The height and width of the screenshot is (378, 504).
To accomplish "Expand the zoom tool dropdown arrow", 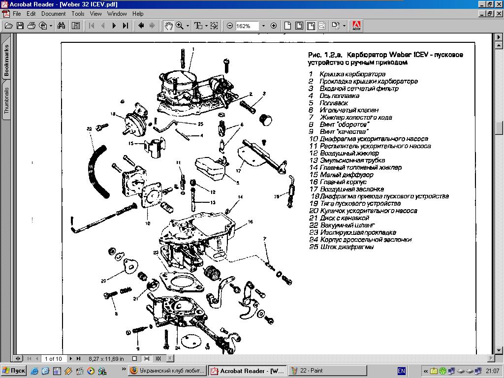I will tap(188, 26).
